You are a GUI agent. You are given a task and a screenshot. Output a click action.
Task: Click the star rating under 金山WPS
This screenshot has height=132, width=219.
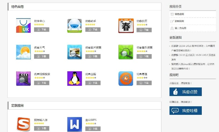coord(91,123)
